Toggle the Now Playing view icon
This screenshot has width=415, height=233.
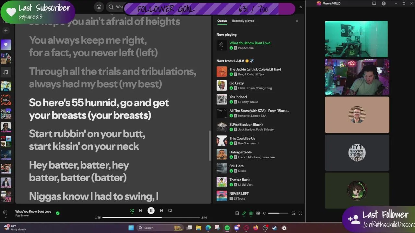[x=237, y=213]
